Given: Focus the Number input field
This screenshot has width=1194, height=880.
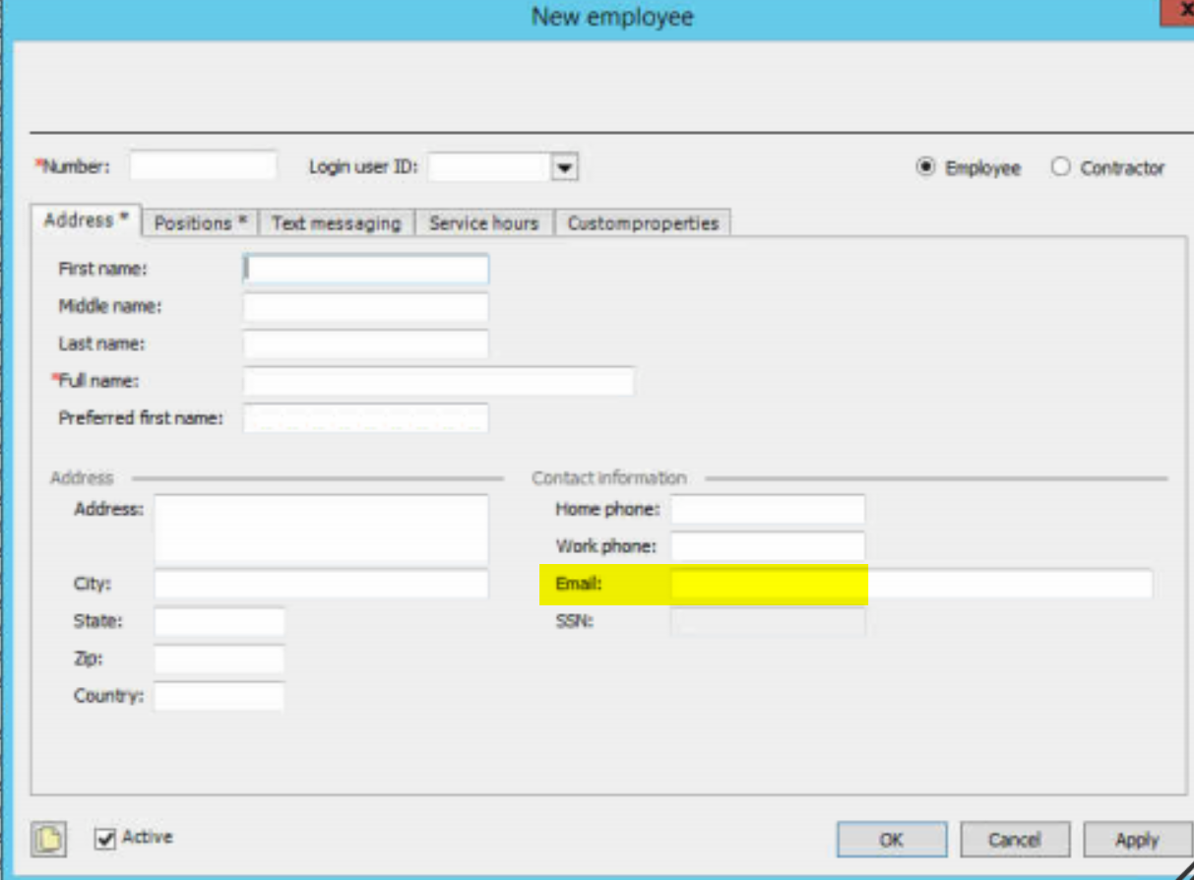Looking at the screenshot, I should (x=204, y=166).
